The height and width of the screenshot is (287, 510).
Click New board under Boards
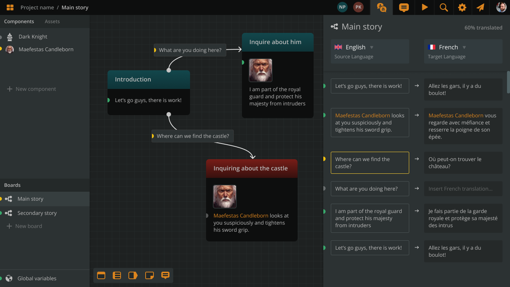click(28, 226)
